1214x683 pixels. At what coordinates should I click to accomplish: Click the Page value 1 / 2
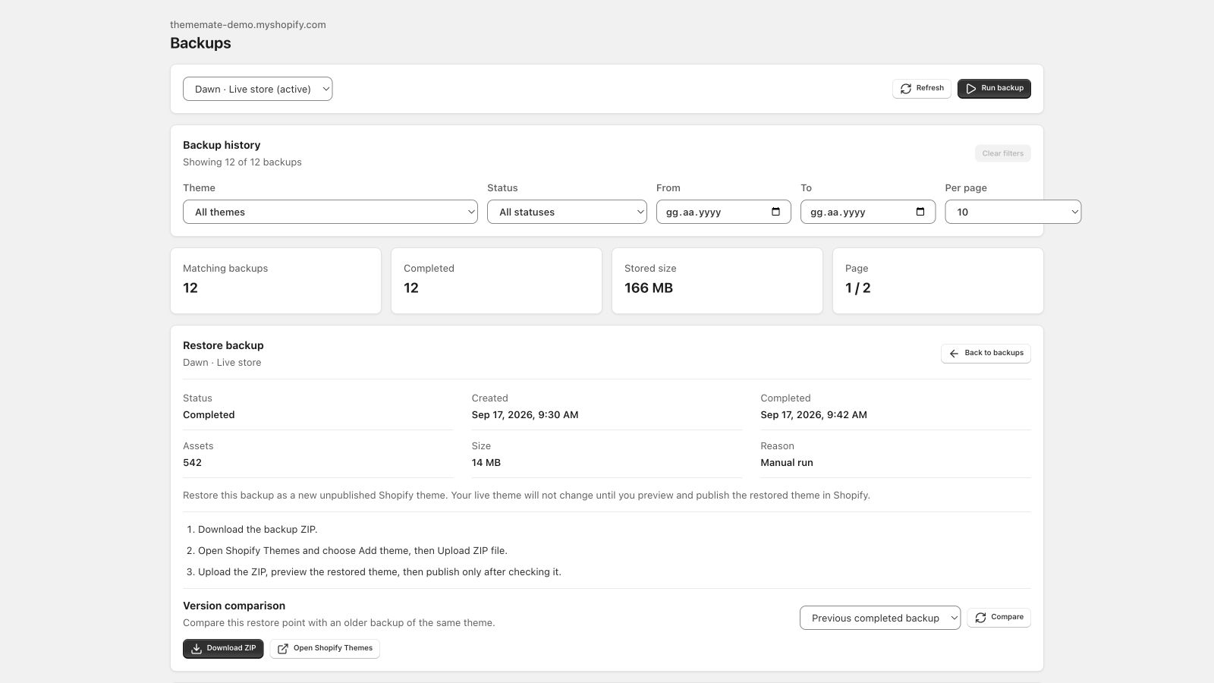[x=857, y=288]
